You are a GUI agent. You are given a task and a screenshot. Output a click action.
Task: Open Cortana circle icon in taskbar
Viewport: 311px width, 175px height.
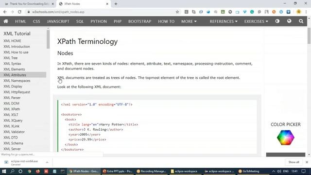[20, 171]
